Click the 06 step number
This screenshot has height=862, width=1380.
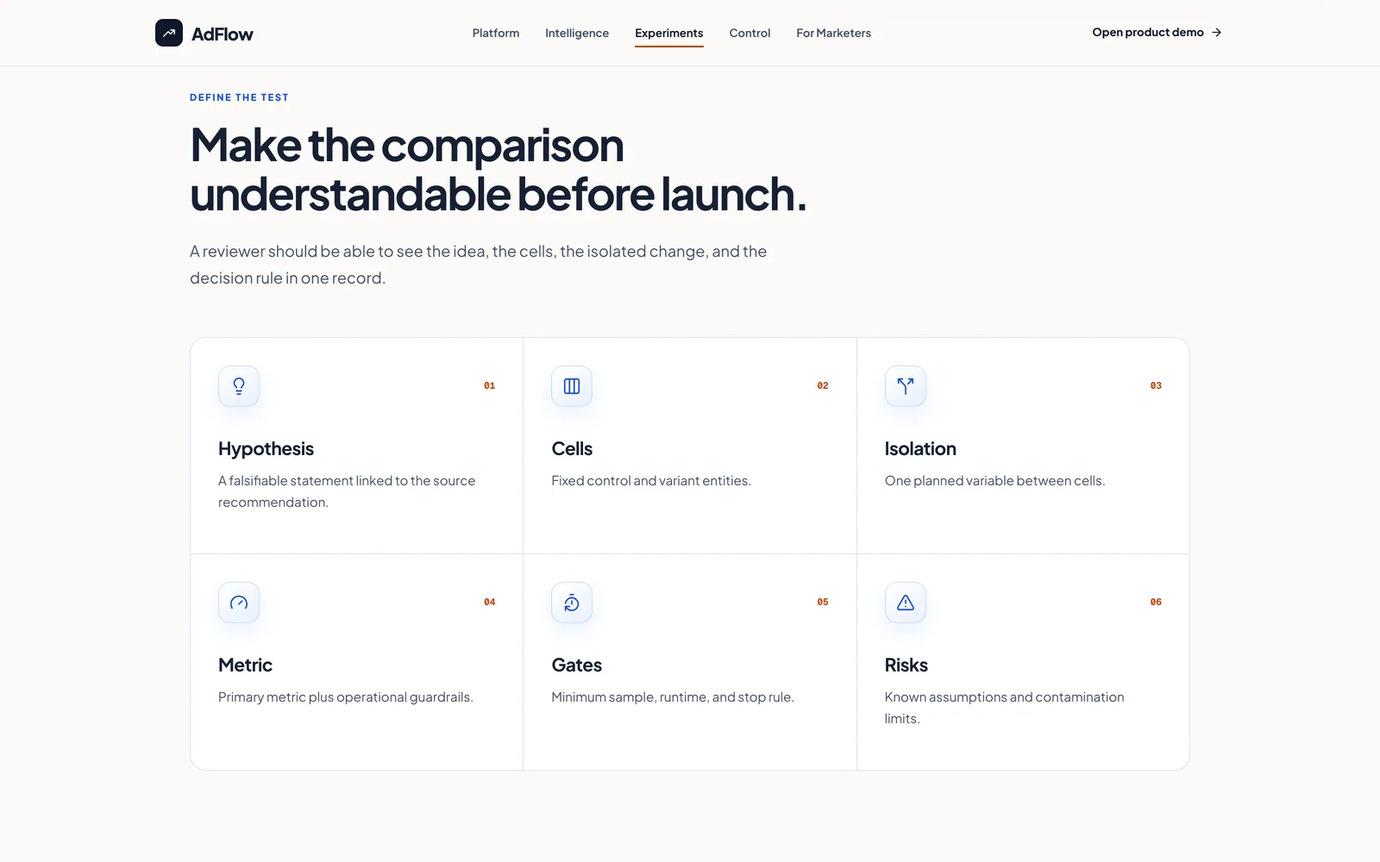point(1156,603)
